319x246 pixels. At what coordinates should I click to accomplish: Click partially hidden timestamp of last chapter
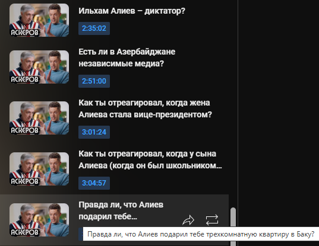click(81, 234)
